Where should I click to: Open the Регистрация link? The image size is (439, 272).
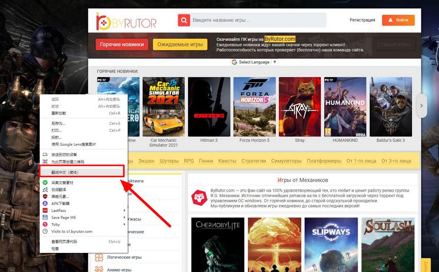coord(362,20)
